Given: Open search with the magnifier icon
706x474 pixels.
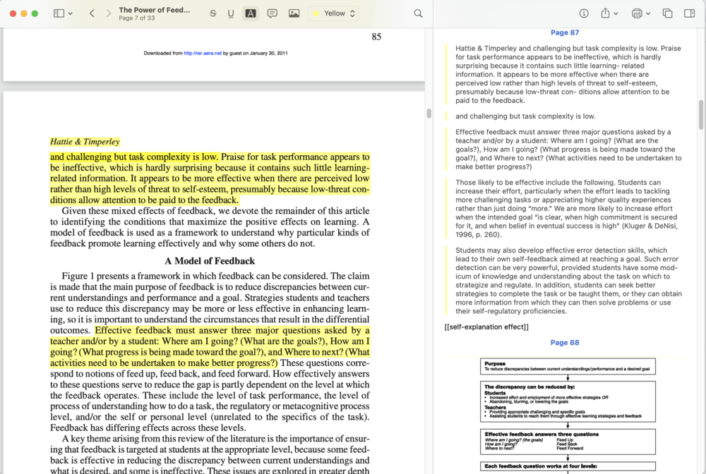Looking at the screenshot, I should point(418,13).
